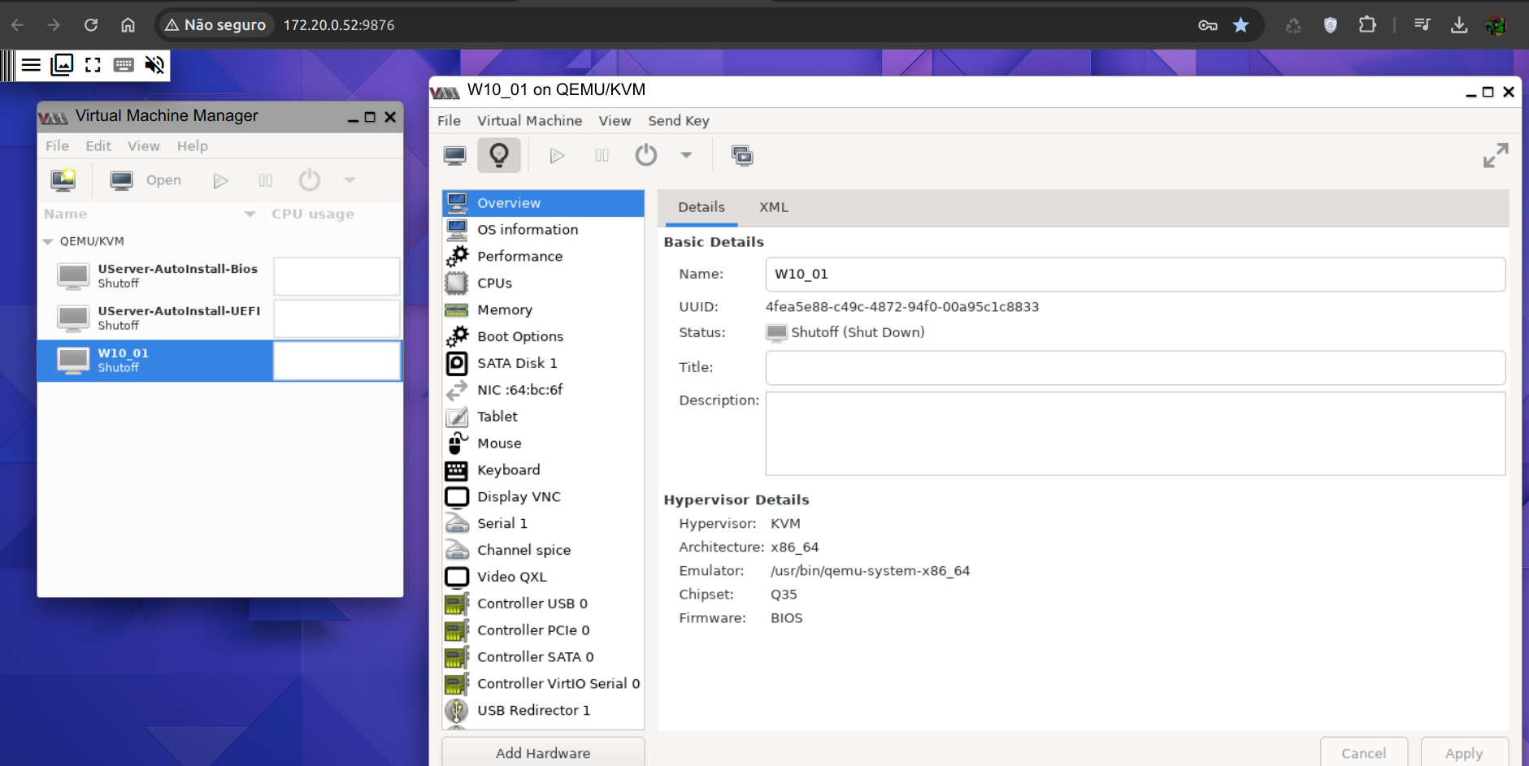The image size is (1529, 766).
Task: Mute audio via crossed speaker icon
Action: coord(154,64)
